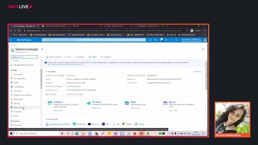Open Properties in the sidebar
Viewport: 258px width, 145px height.
pos(18,112)
